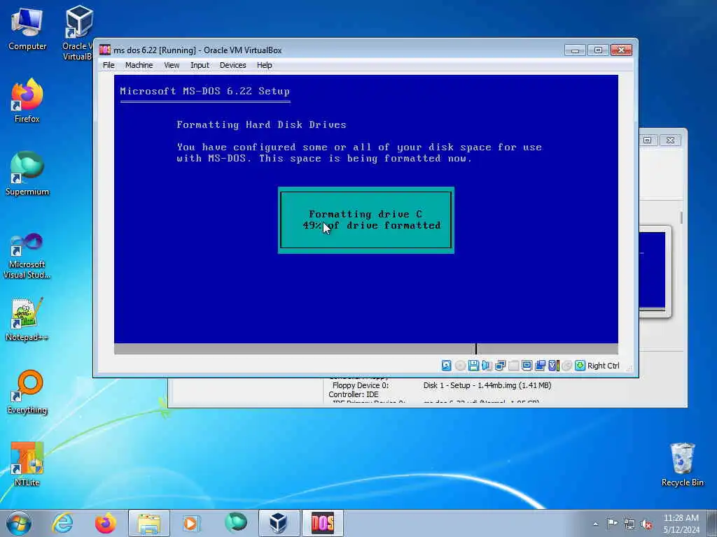
Task: Open the muted volume tray icon
Action: pyautogui.click(x=646, y=524)
